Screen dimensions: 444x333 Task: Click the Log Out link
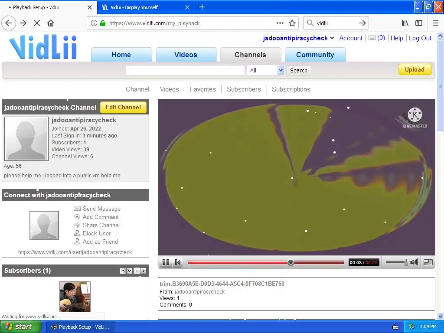pos(420,38)
